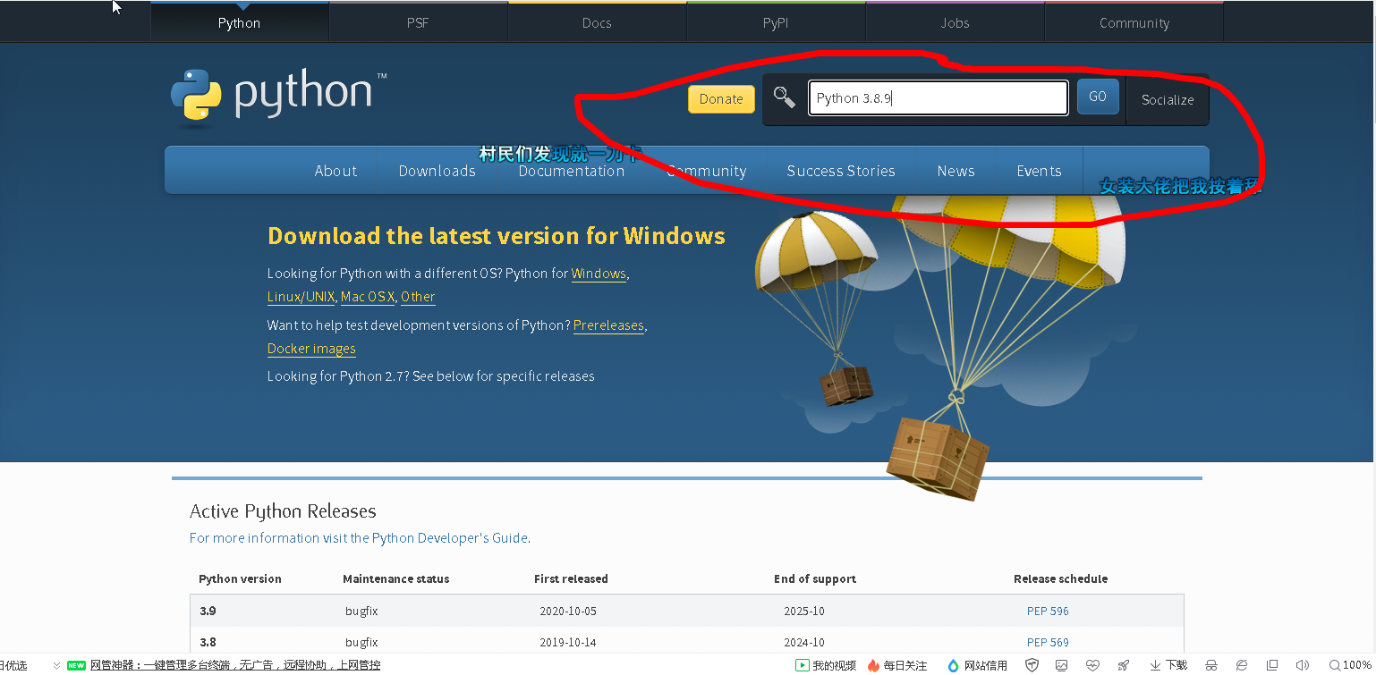Viewport: 1376px width, 675px height.
Task: Open 我的视频 in the status bar
Action: [x=826, y=665]
